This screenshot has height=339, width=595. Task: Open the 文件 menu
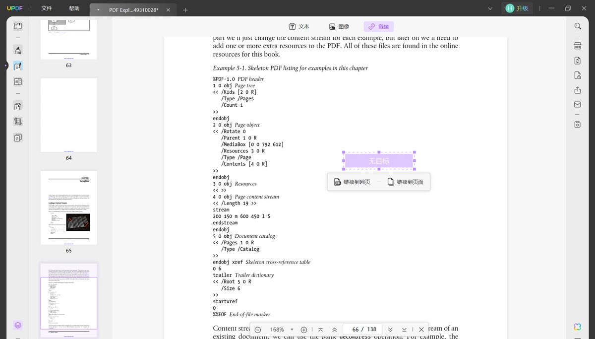47,8
